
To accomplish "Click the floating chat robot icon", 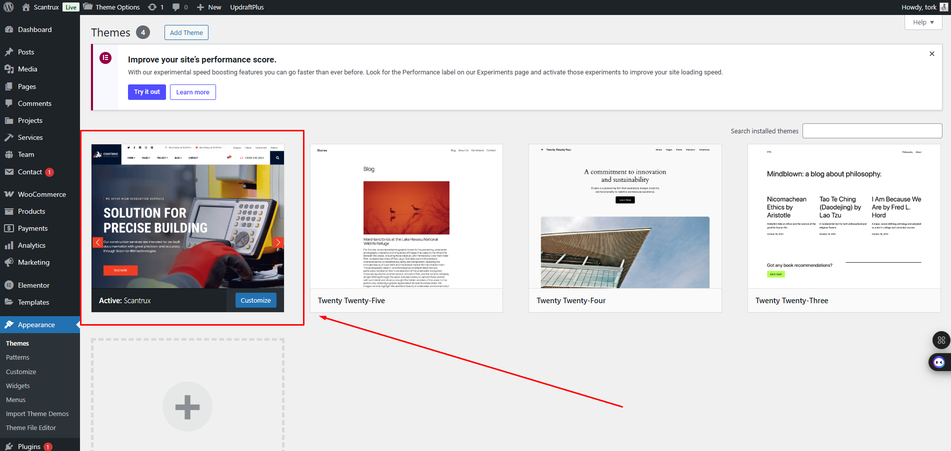I will 939,362.
